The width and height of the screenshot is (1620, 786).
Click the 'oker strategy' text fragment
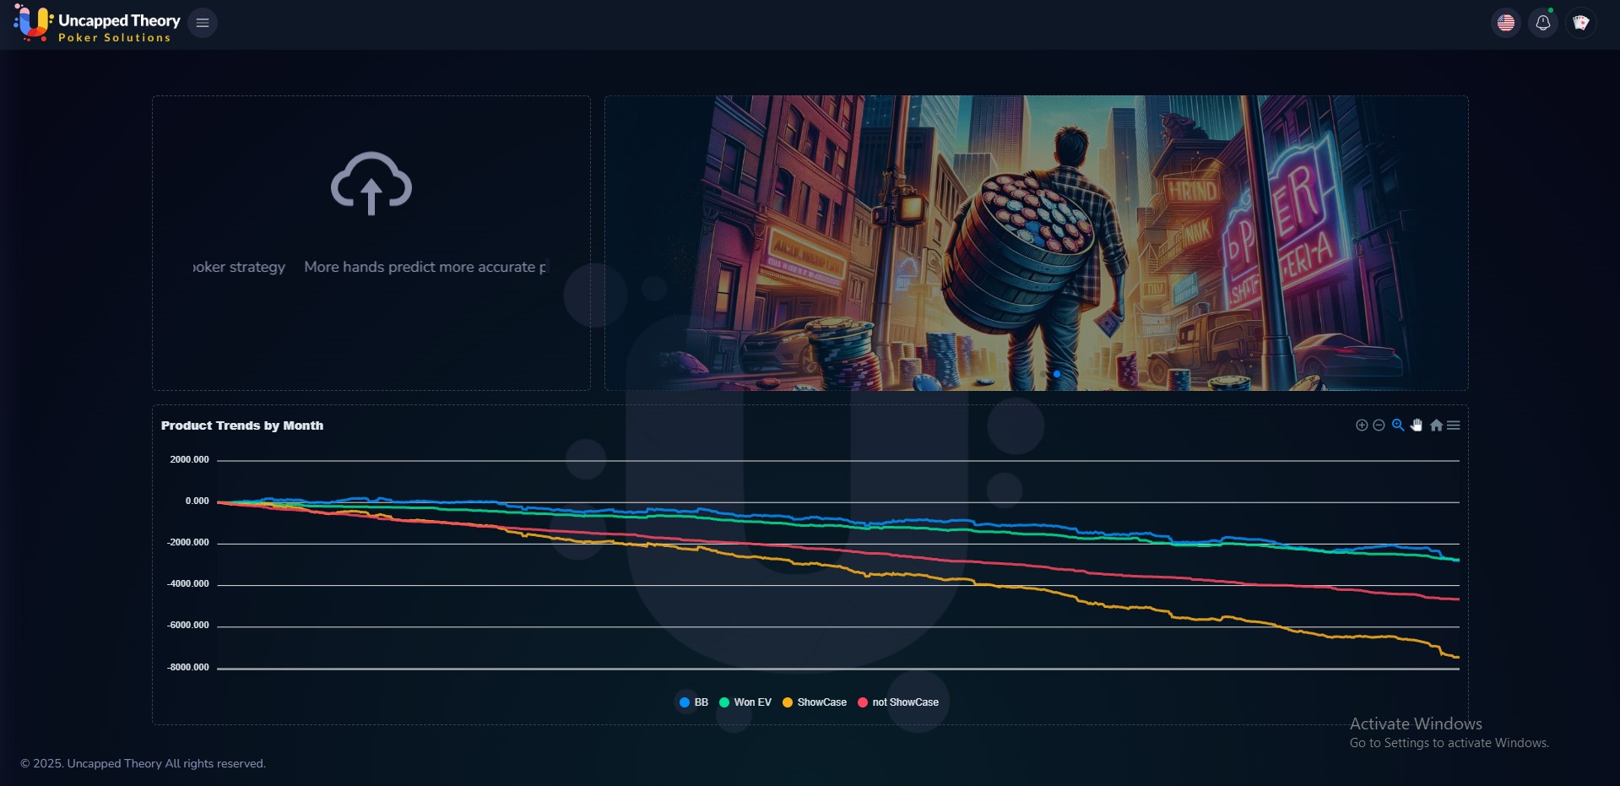point(240,267)
